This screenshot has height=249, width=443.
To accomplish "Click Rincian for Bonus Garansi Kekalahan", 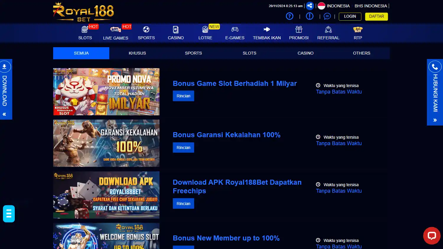I will tap(183, 148).
